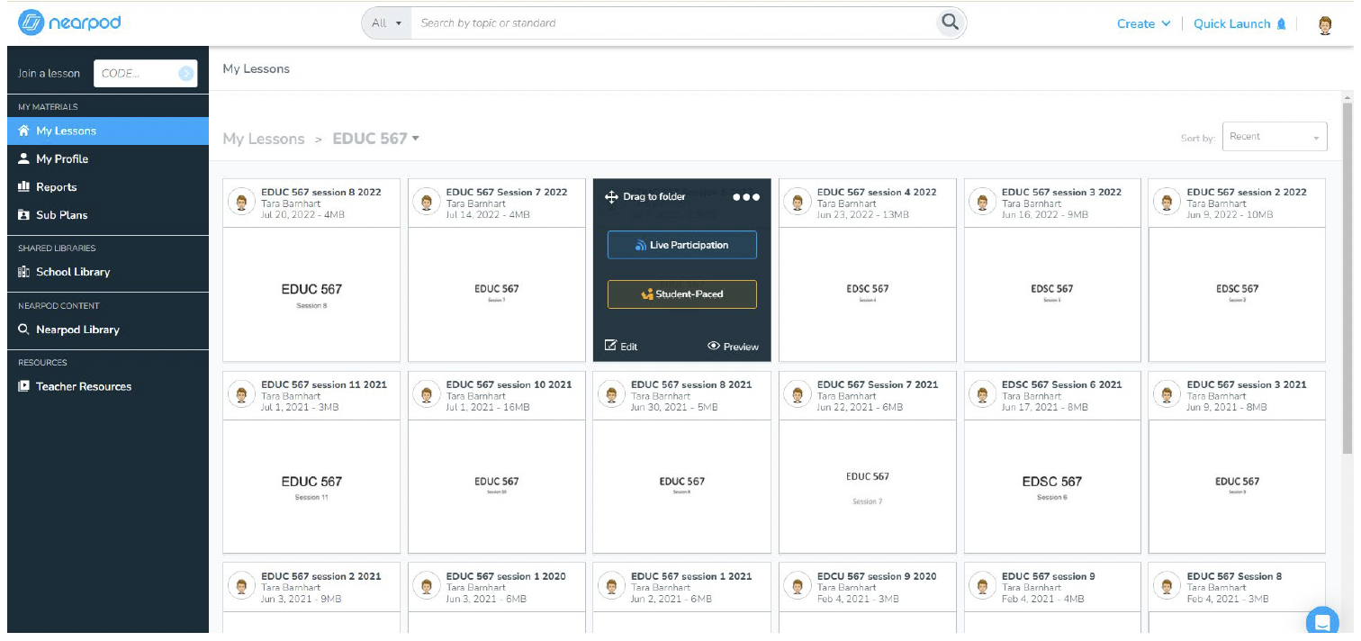
Task: Click author avatar on EDUC 567 session 4 2022
Action: 798,202
